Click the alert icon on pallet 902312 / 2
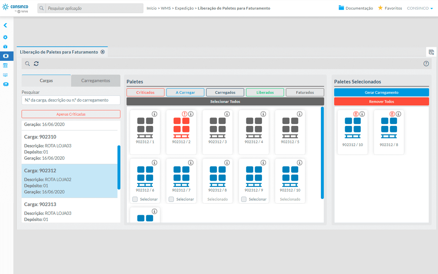Image resolution: width=438 pixels, height=274 pixels. 184,114
